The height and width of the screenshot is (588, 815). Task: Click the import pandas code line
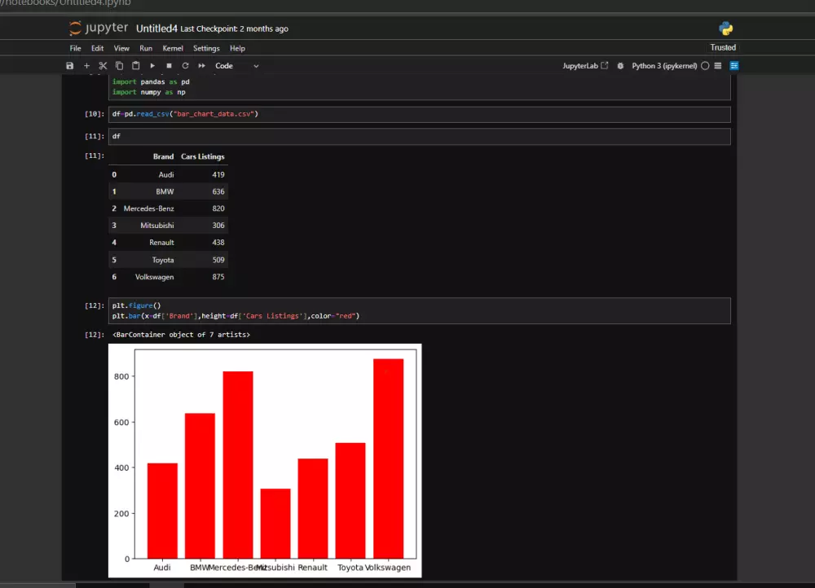(151, 82)
